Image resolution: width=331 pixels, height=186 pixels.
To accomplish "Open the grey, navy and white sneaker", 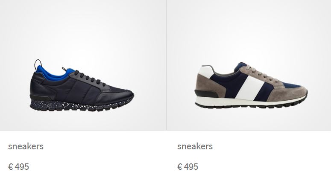I will (x=251, y=85).
